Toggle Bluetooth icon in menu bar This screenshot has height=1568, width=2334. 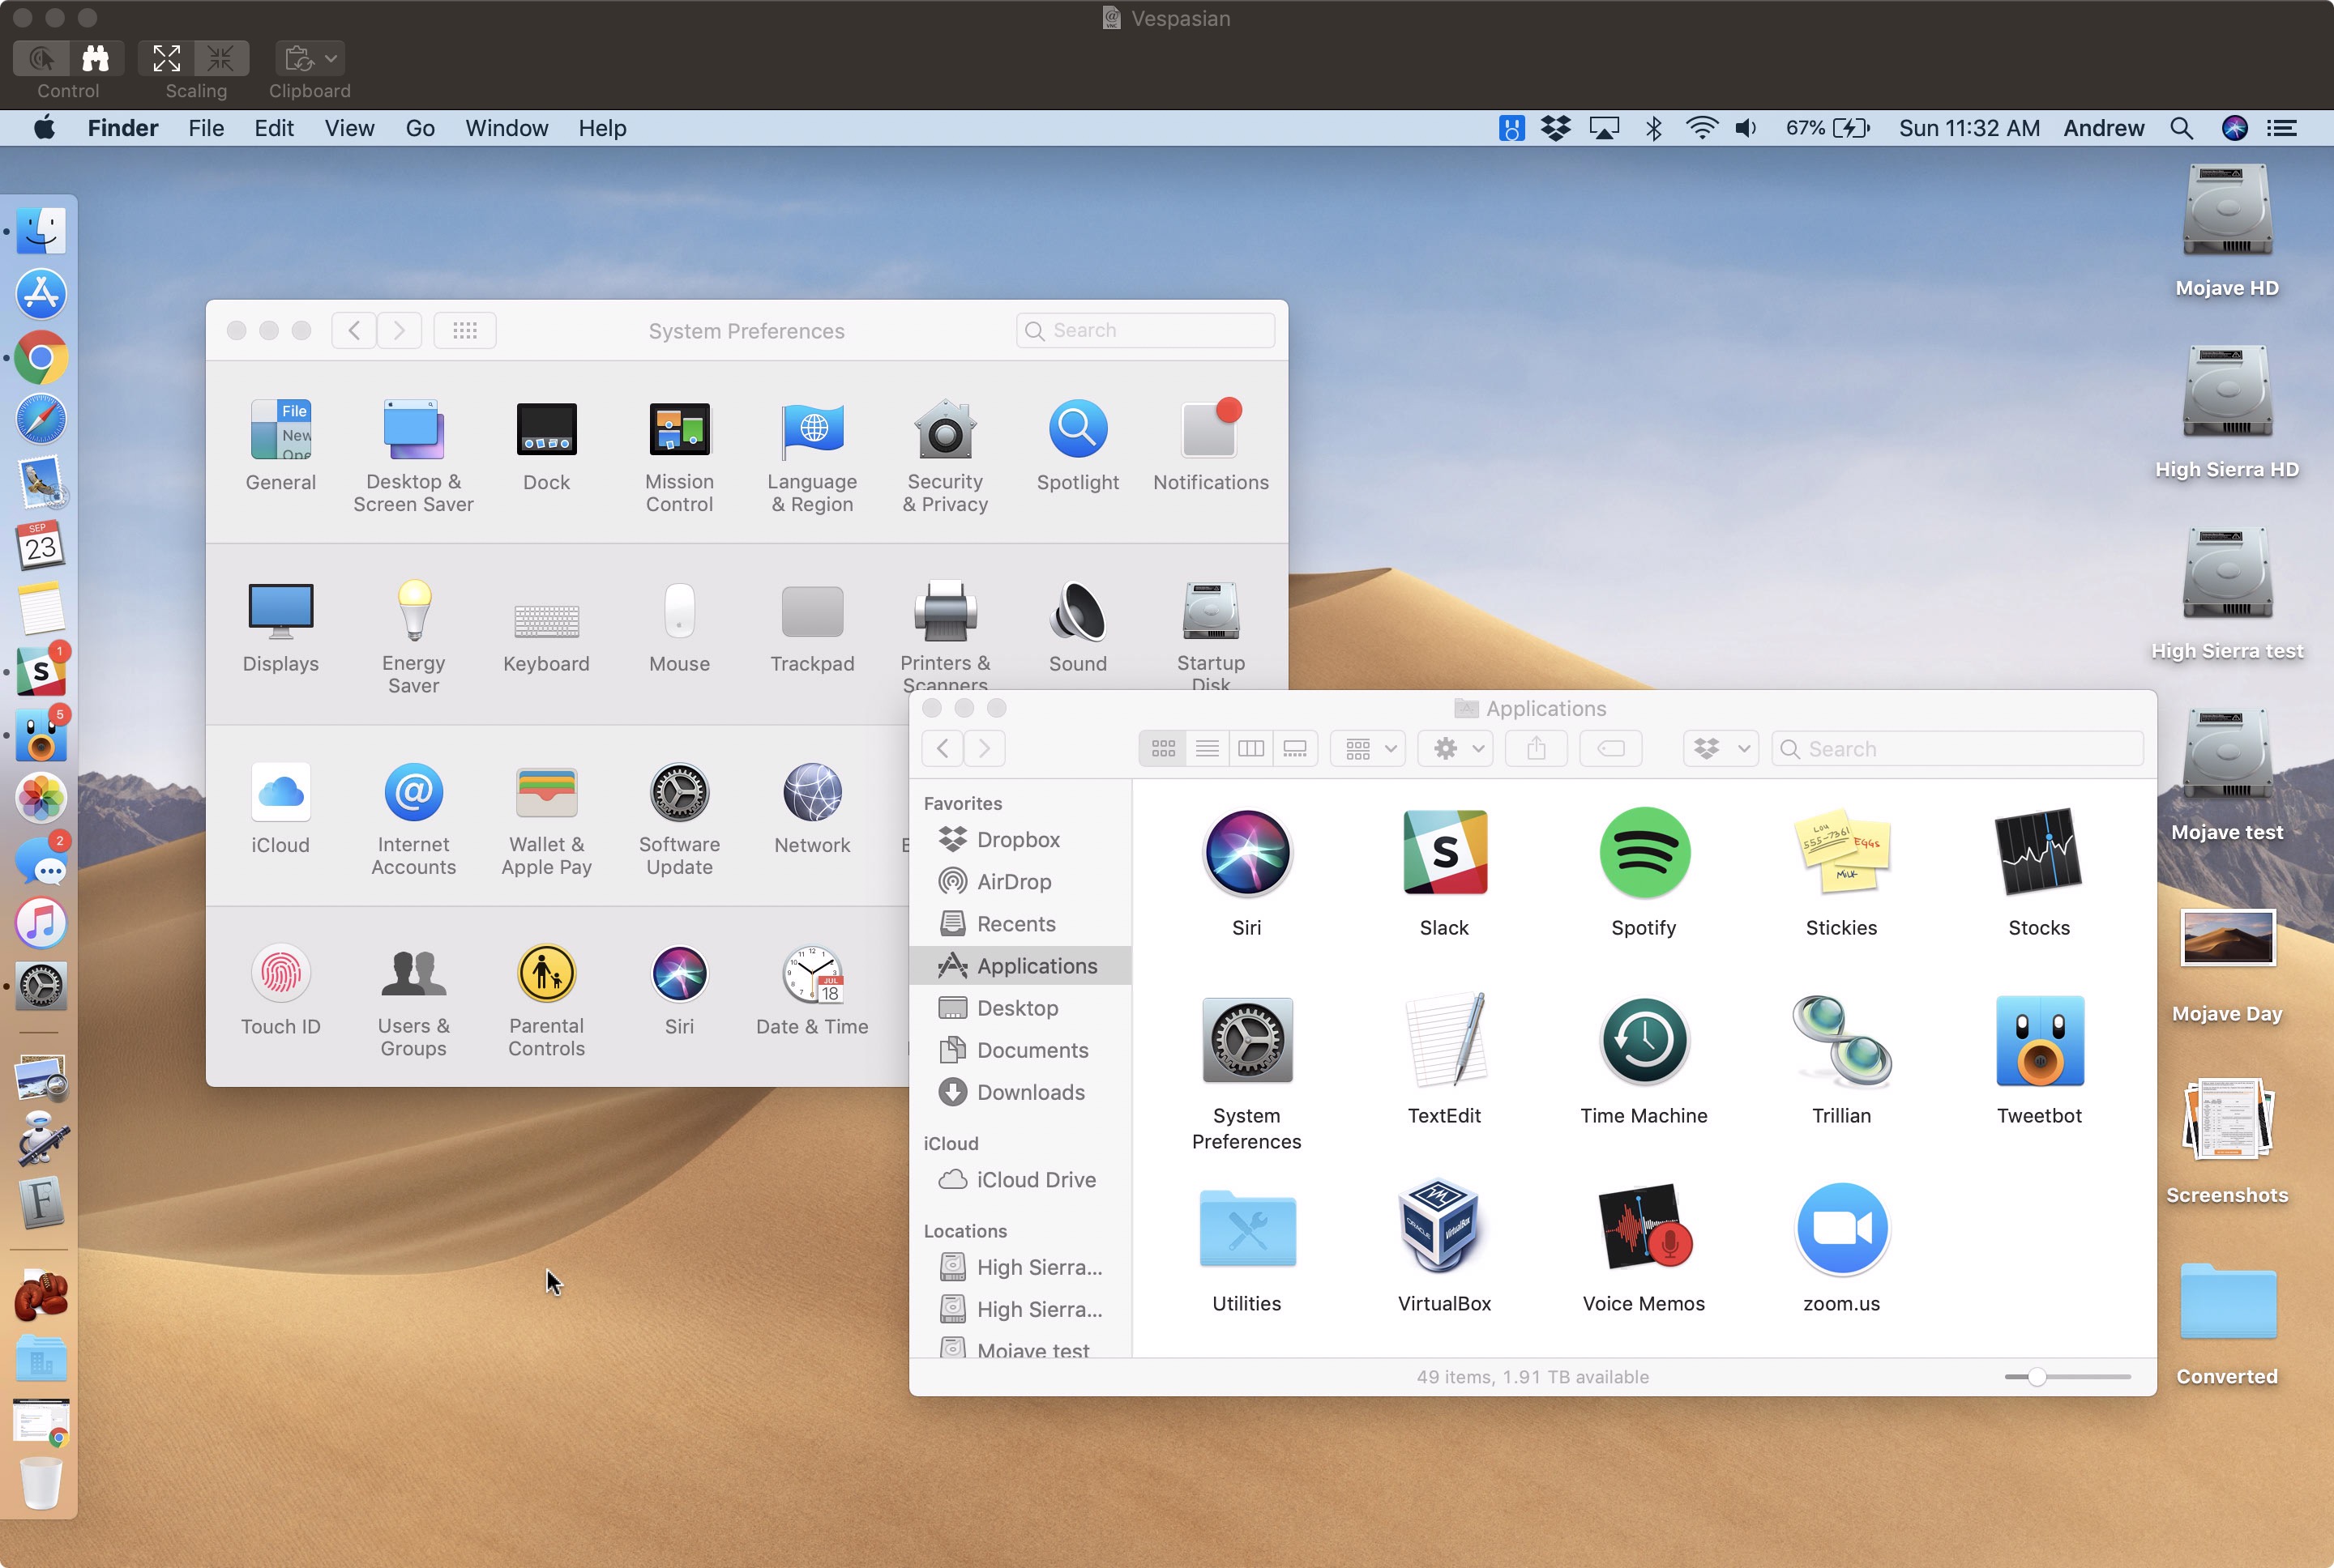[x=1653, y=126]
